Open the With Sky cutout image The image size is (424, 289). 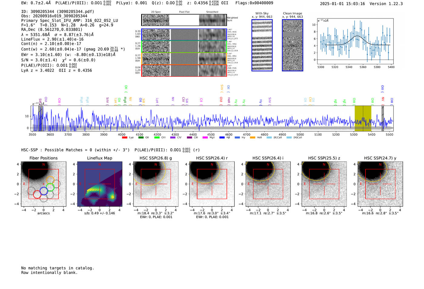[262, 45]
